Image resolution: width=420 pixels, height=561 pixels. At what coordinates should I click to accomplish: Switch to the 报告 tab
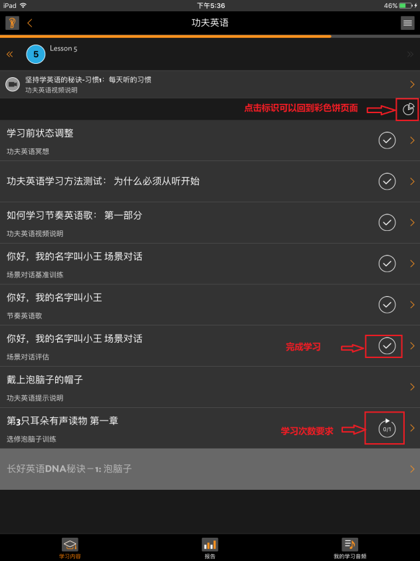tap(210, 548)
